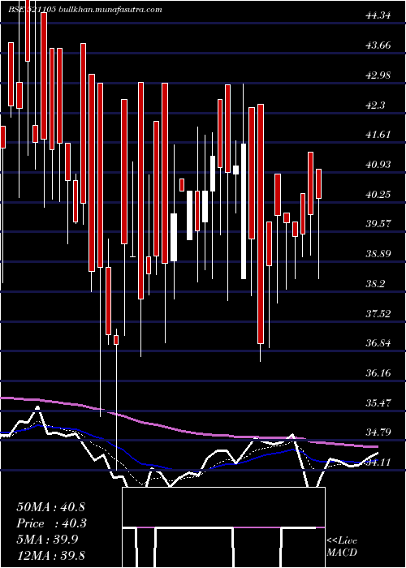Click the 35.47 price axis label

pos(379,402)
